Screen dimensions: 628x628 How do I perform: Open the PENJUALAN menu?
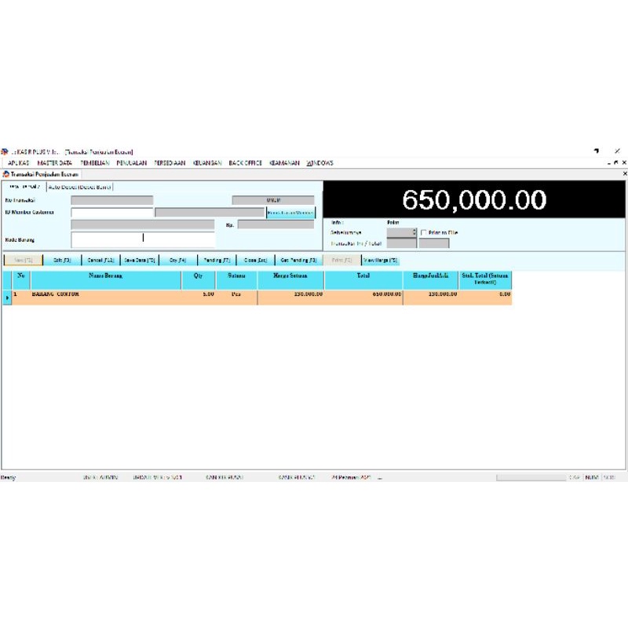click(x=132, y=163)
